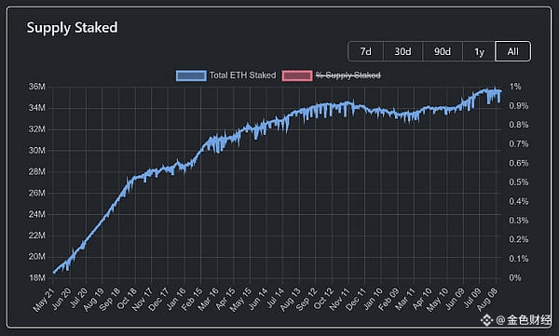Image resolution: width=559 pixels, height=336 pixels.
Task: Click the 0.1% right-axis label
Action: [x=519, y=259]
